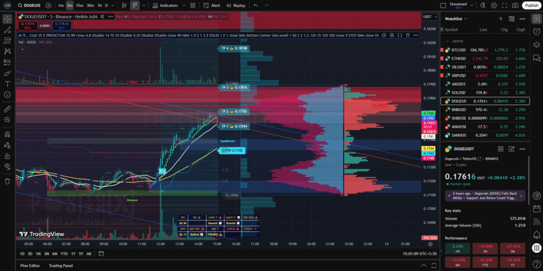Select the Text tool
The height and width of the screenshot is (271, 543).
coord(7,84)
